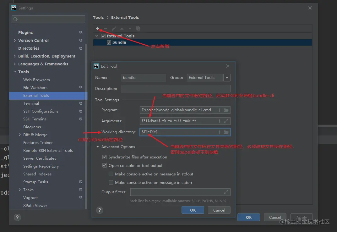Click the File Watchers project settings icon

pyautogui.click(x=81, y=88)
